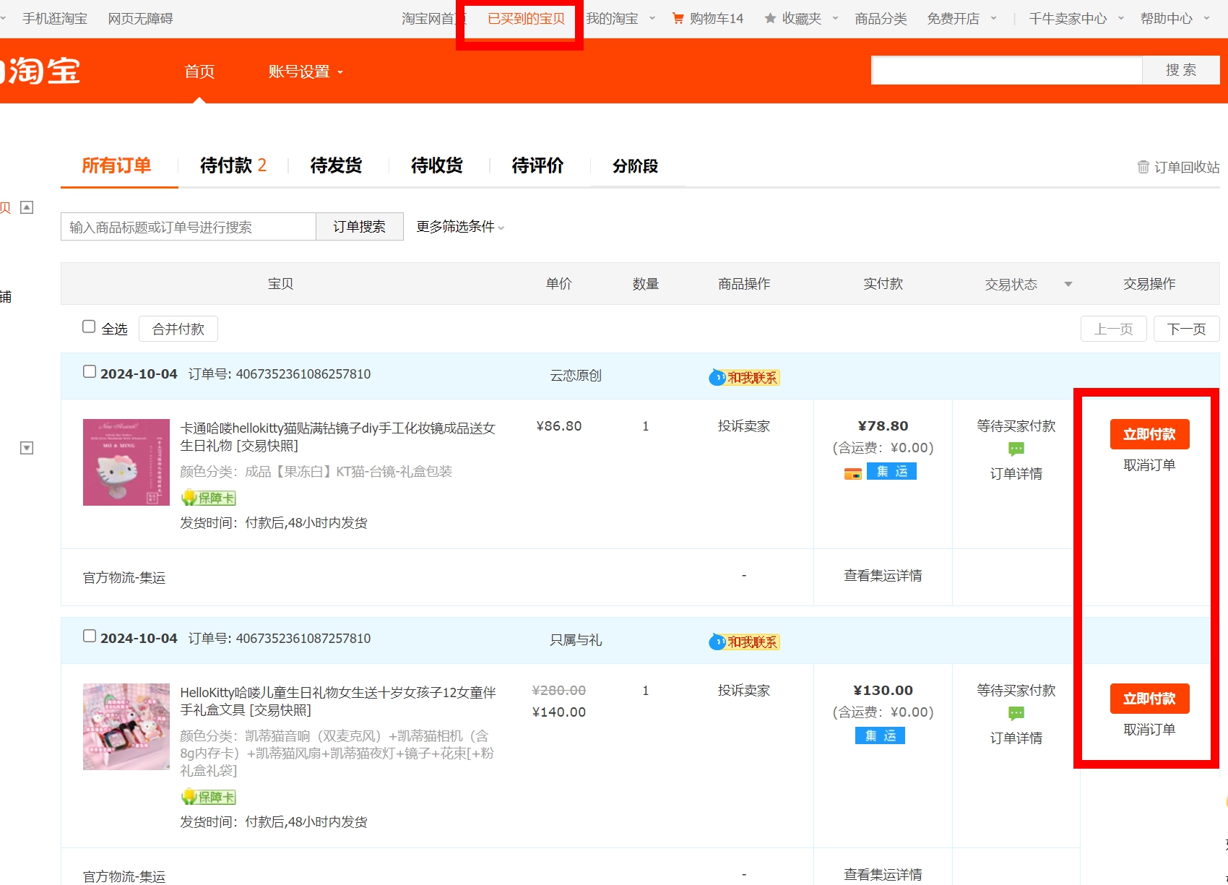Expand the 我的淘宝 menu
The width and height of the screenshot is (1228, 885).
tap(621, 18)
